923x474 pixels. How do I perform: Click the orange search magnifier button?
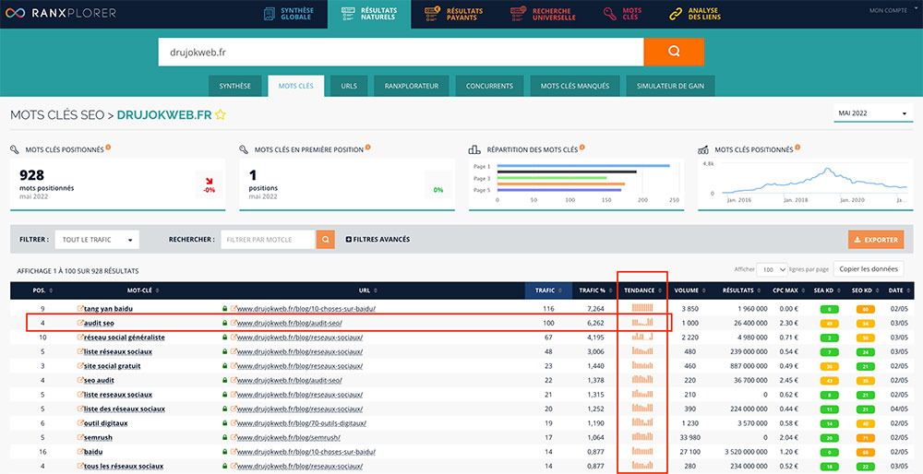[x=674, y=52]
